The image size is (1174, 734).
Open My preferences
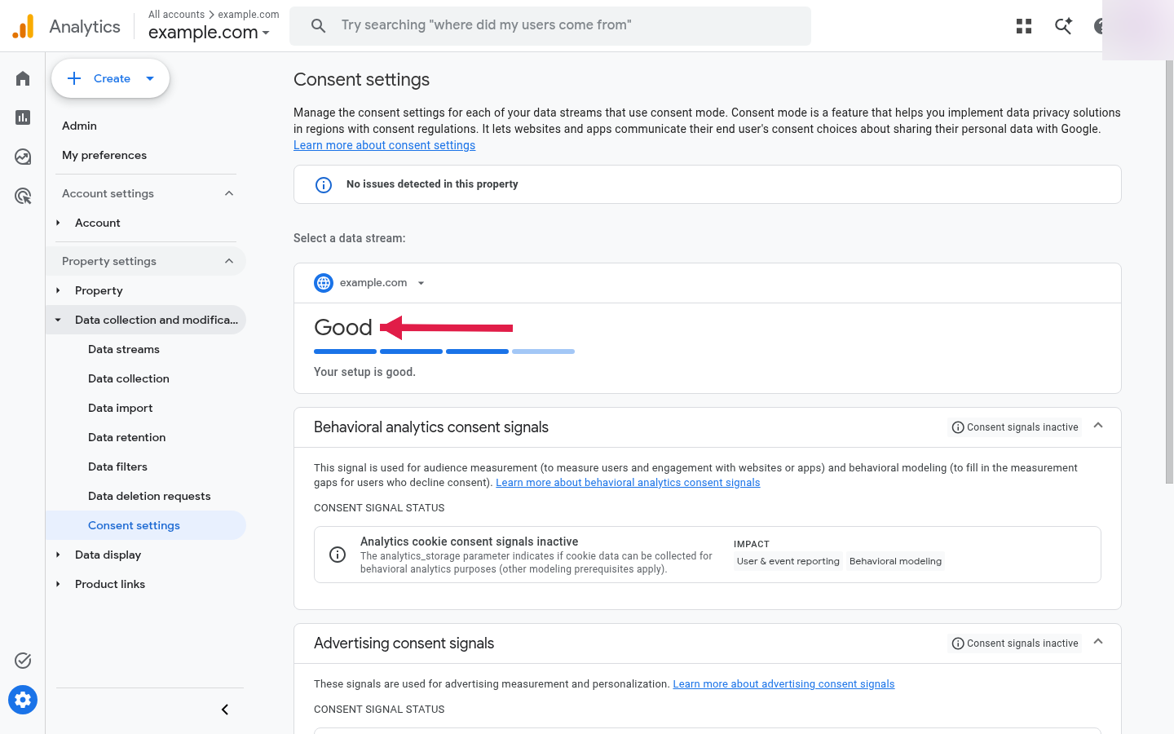point(104,155)
